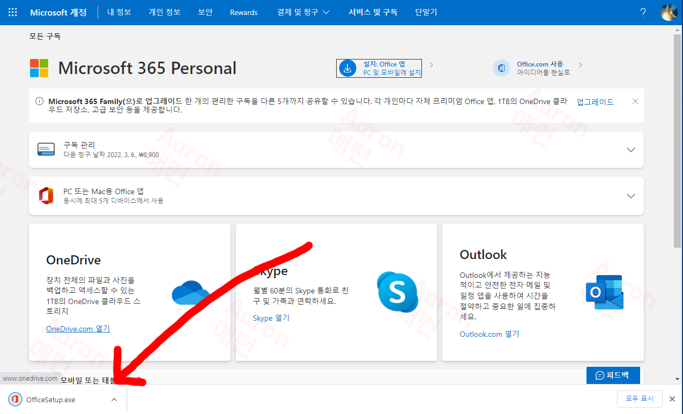Open OneDrive.com 열기 link
Image resolution: width=683 pixels, height=414 pixels.
click(78, 329)
